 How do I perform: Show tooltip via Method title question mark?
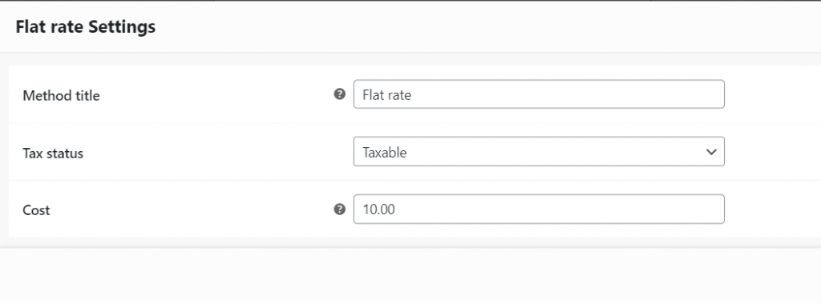tap(339, 94)
